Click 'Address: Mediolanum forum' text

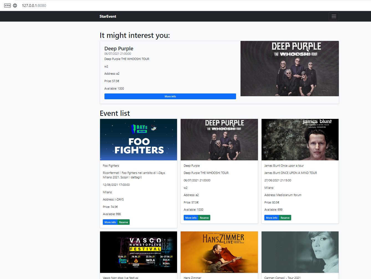[283, 195]
